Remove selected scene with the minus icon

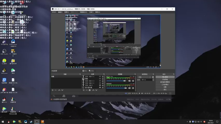(56, 90)
